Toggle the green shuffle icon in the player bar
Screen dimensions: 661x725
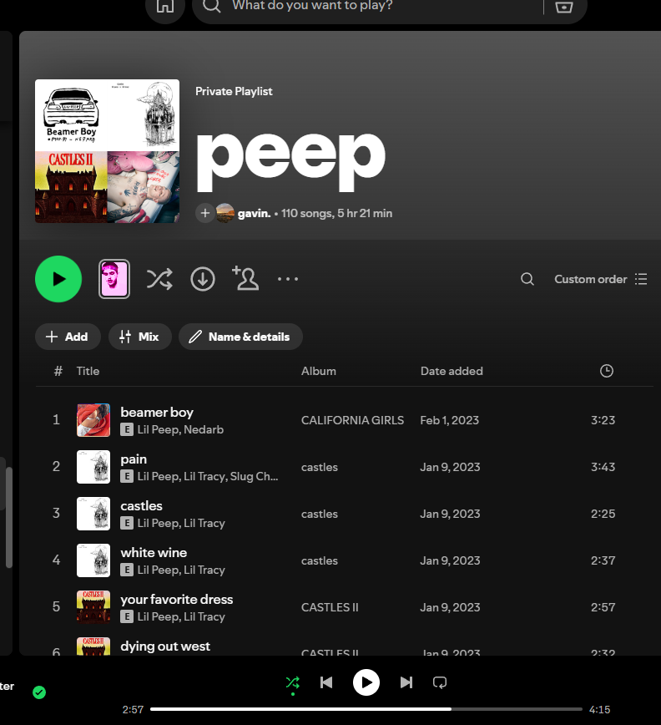292,682
